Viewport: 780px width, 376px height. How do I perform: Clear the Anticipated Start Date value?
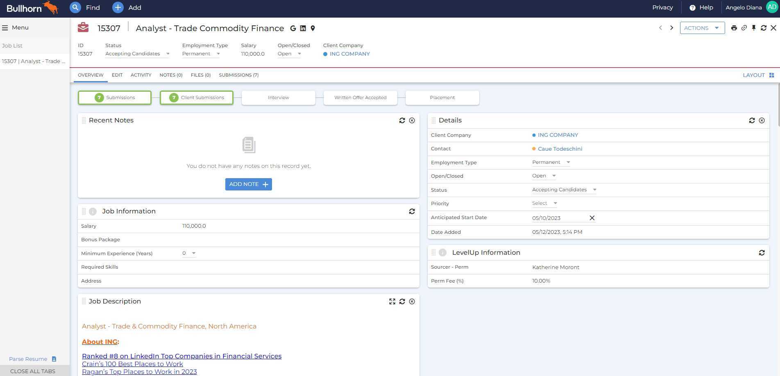(592, 217)
